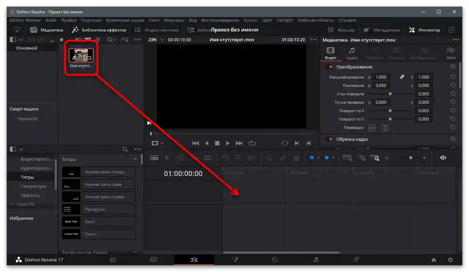Search the effects library with magnifier icon

125,149
